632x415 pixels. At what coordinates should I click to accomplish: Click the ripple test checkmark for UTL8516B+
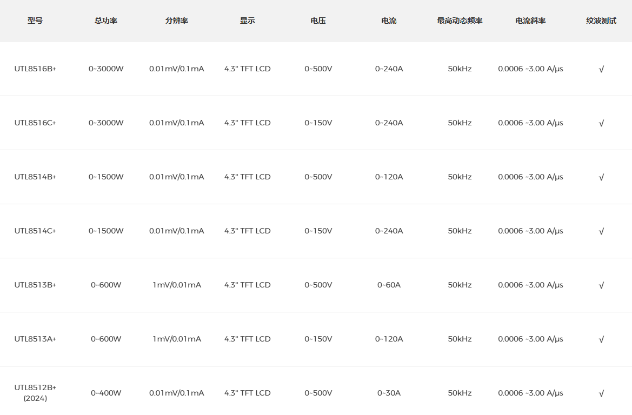click(x=601, y=69)
